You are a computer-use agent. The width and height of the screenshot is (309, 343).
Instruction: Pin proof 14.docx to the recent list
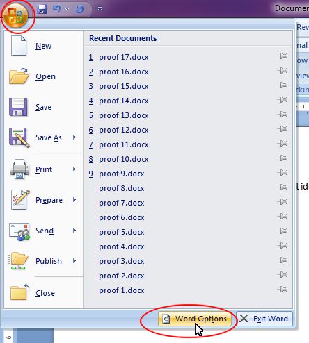[283, 99]
